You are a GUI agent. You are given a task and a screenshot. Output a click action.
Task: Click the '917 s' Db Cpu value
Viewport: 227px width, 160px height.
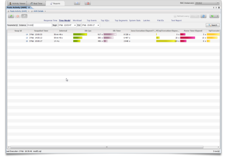100,34
